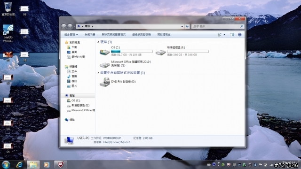Click Windows Explorer taskbar button

pyautogui.click(x=33, y=165)
